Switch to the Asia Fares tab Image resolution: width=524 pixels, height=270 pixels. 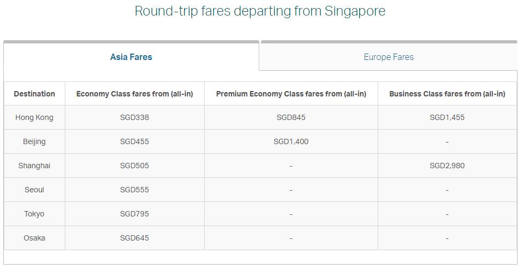click(x=131, y=57)
